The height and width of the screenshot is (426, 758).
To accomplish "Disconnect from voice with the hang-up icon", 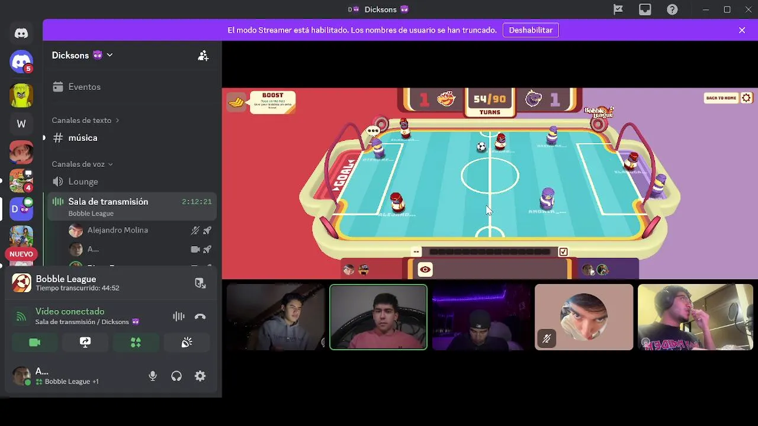I will pos(200,317).
